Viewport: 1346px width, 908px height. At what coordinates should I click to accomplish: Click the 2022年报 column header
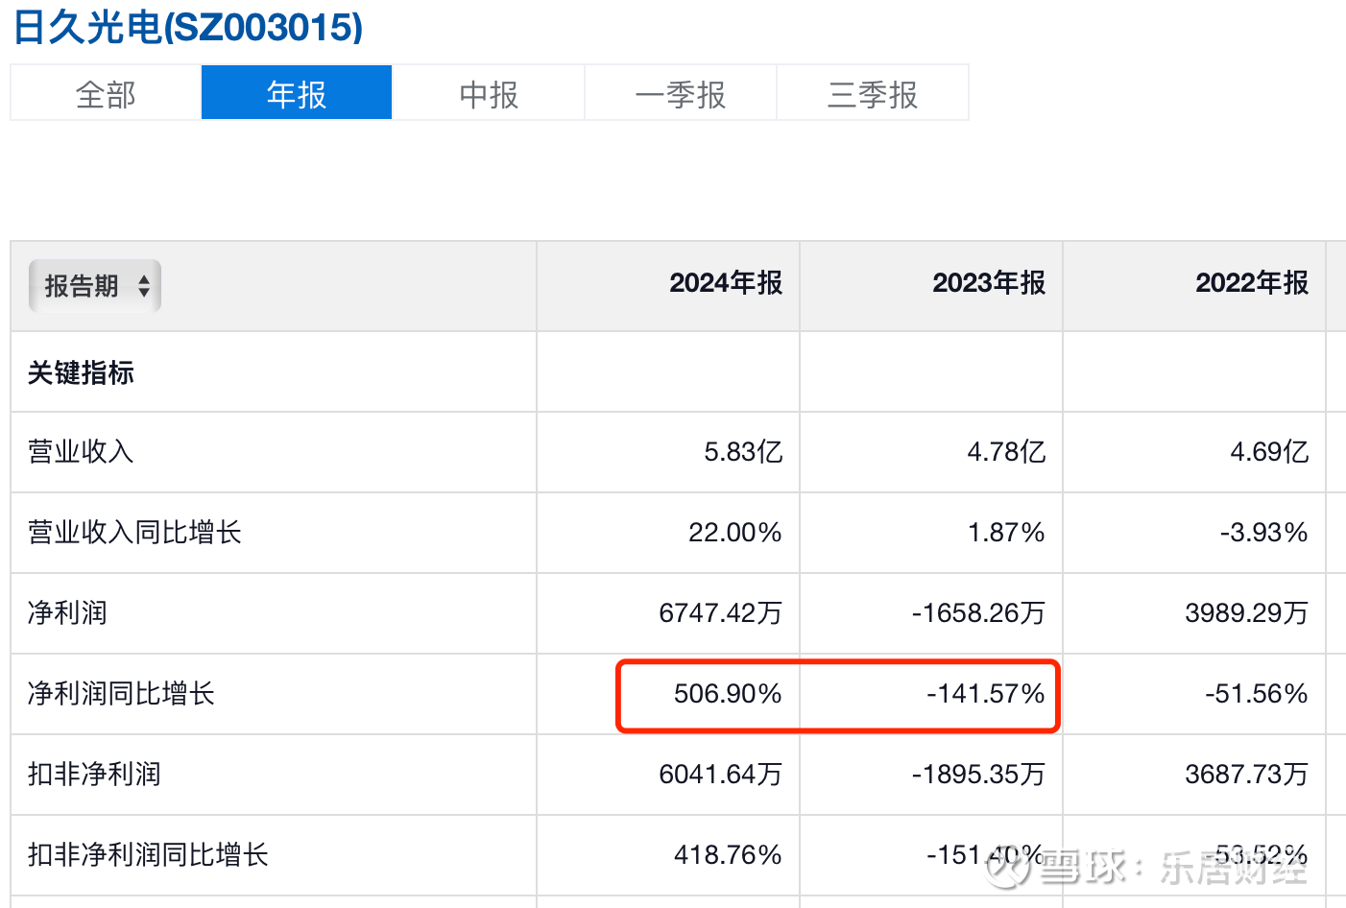(x=1252, y=283)
